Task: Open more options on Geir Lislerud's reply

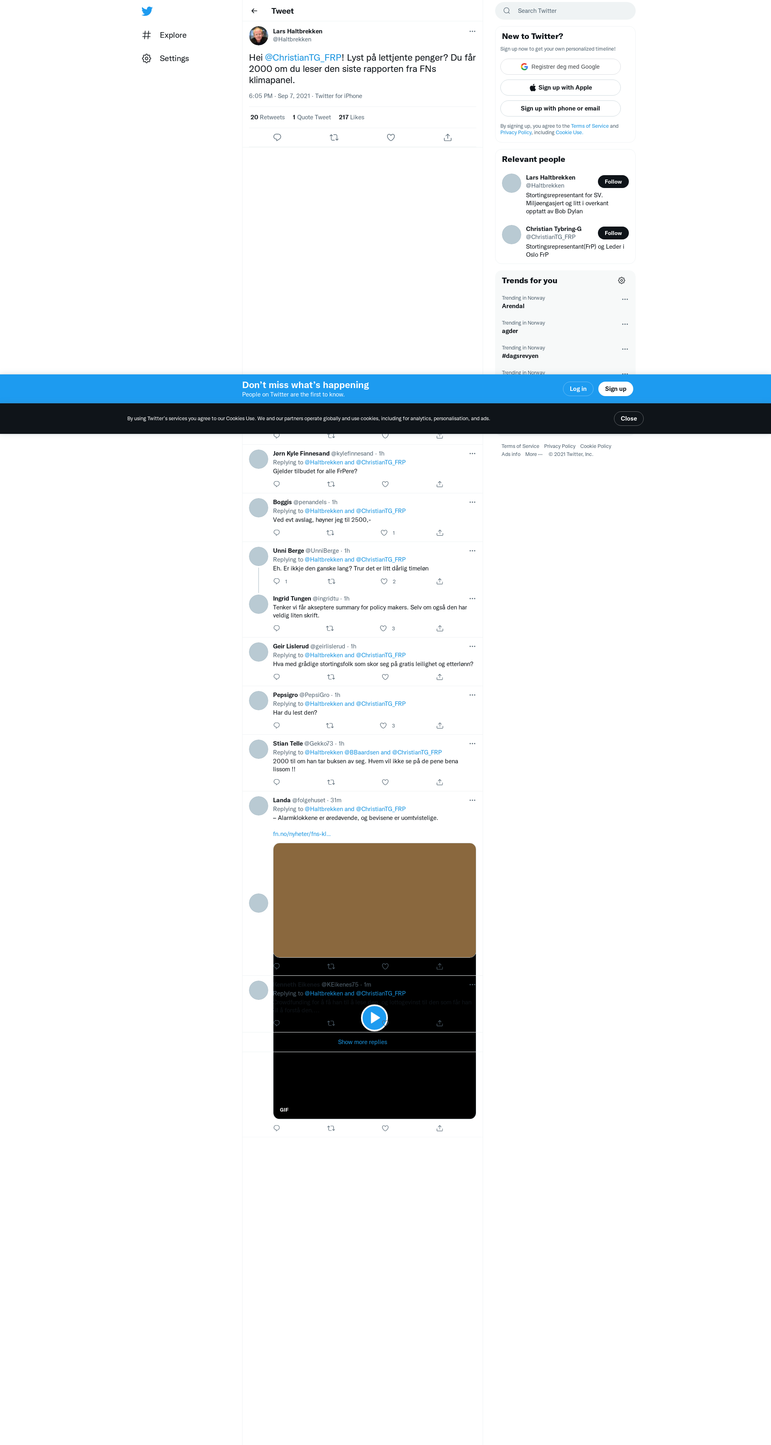Action: click(x=472, y=646)
